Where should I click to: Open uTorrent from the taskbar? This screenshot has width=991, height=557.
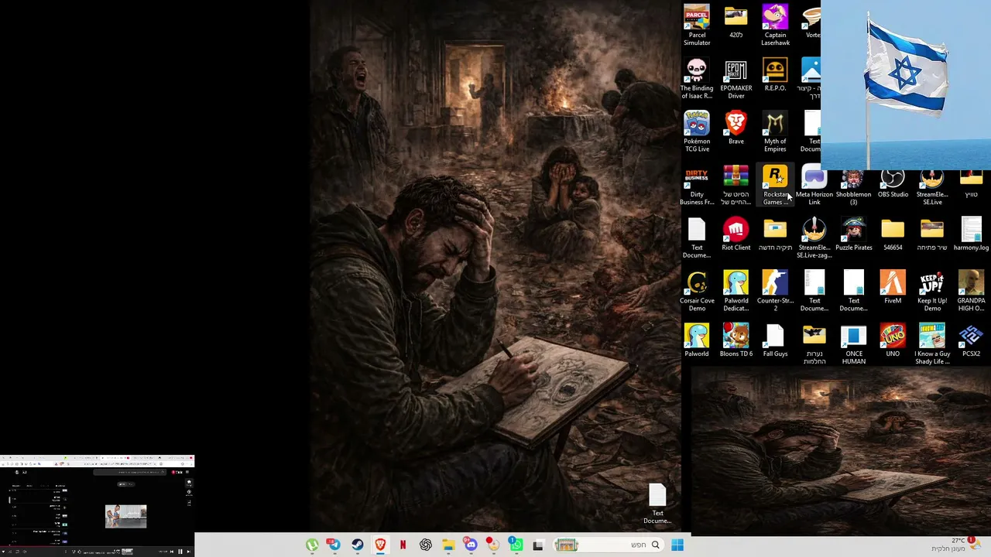point(312,545)
